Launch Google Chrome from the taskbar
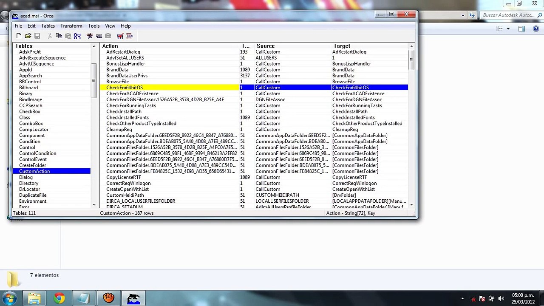Viewport: 544px width, 306px height. 59,298
